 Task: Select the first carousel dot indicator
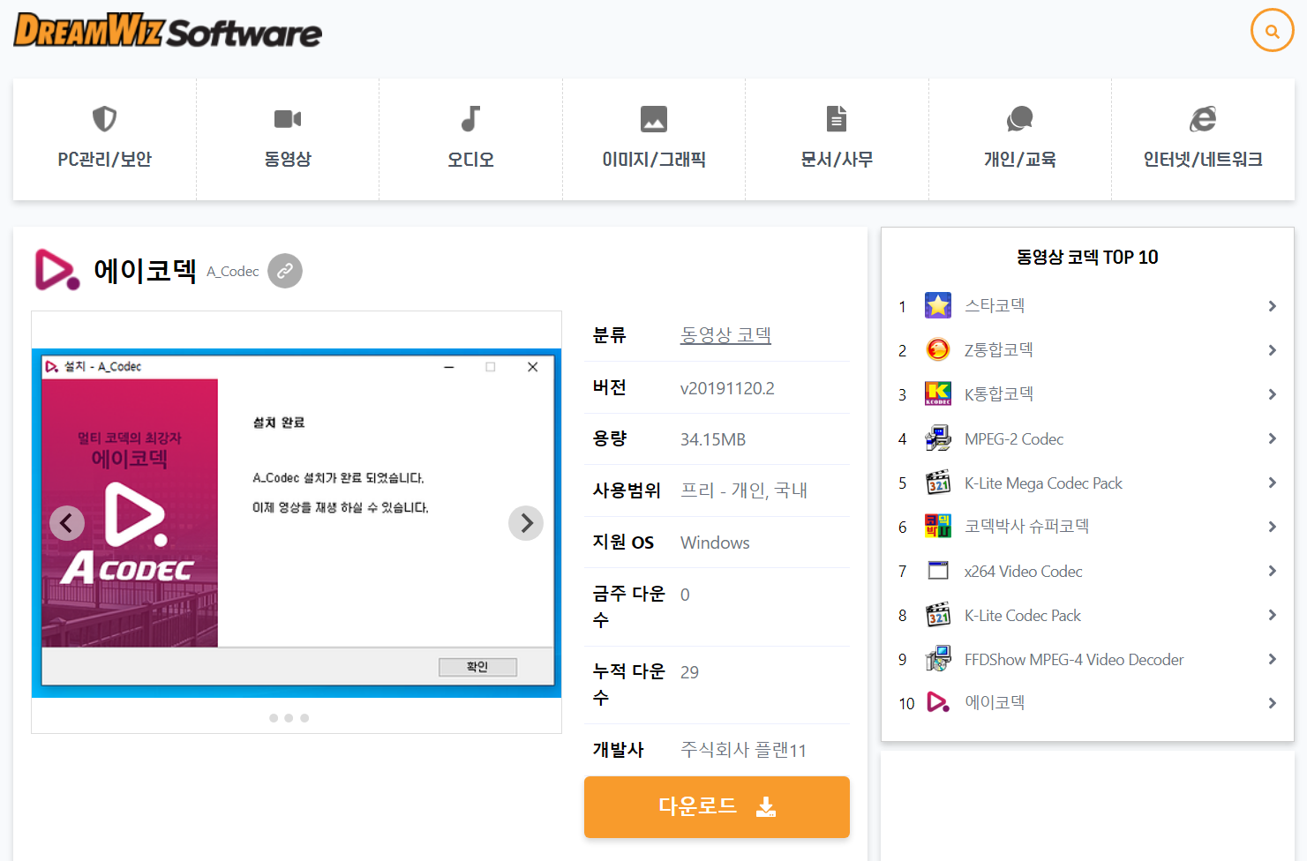click(x=274, y=718)
